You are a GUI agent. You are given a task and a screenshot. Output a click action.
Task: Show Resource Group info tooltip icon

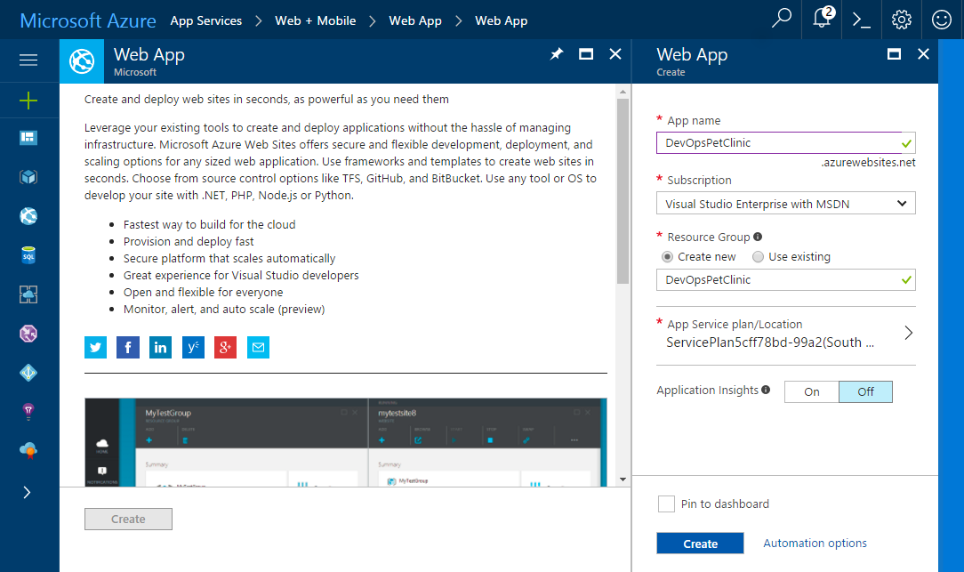point(758,237)
